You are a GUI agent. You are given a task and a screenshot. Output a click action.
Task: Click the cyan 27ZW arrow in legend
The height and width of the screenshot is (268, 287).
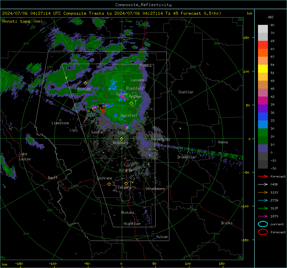(x=263, y=200)
